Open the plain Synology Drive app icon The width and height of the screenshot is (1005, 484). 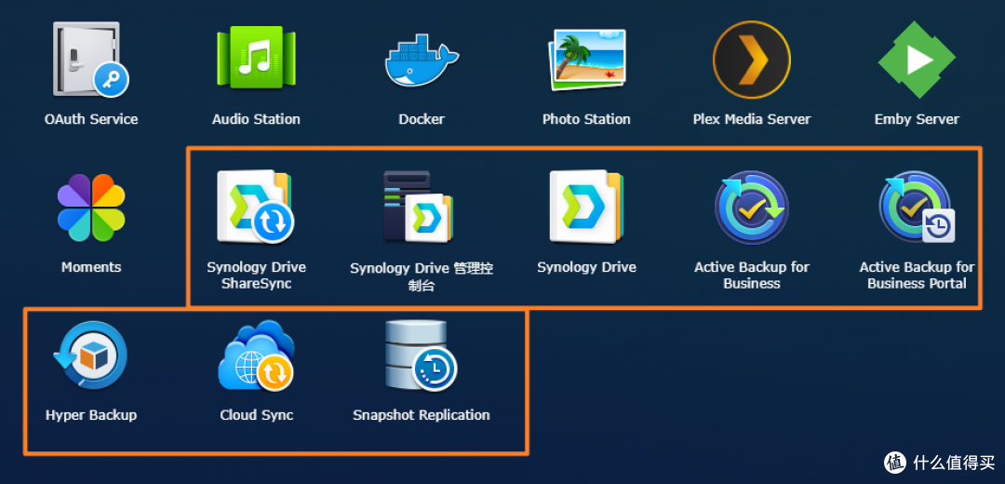click(x=586, y=207)
